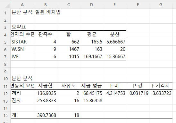Screen dimensions: 176x123
Task: Select row 12 header
Action: 5,93
